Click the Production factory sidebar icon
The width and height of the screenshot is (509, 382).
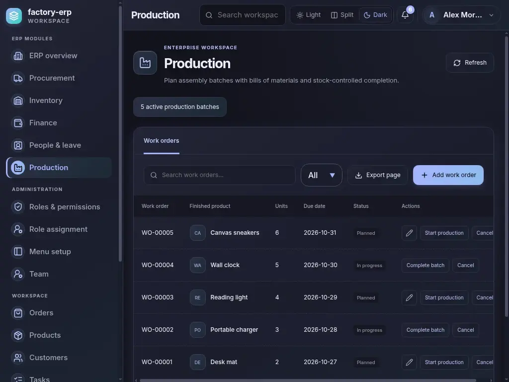coord(18,168)
